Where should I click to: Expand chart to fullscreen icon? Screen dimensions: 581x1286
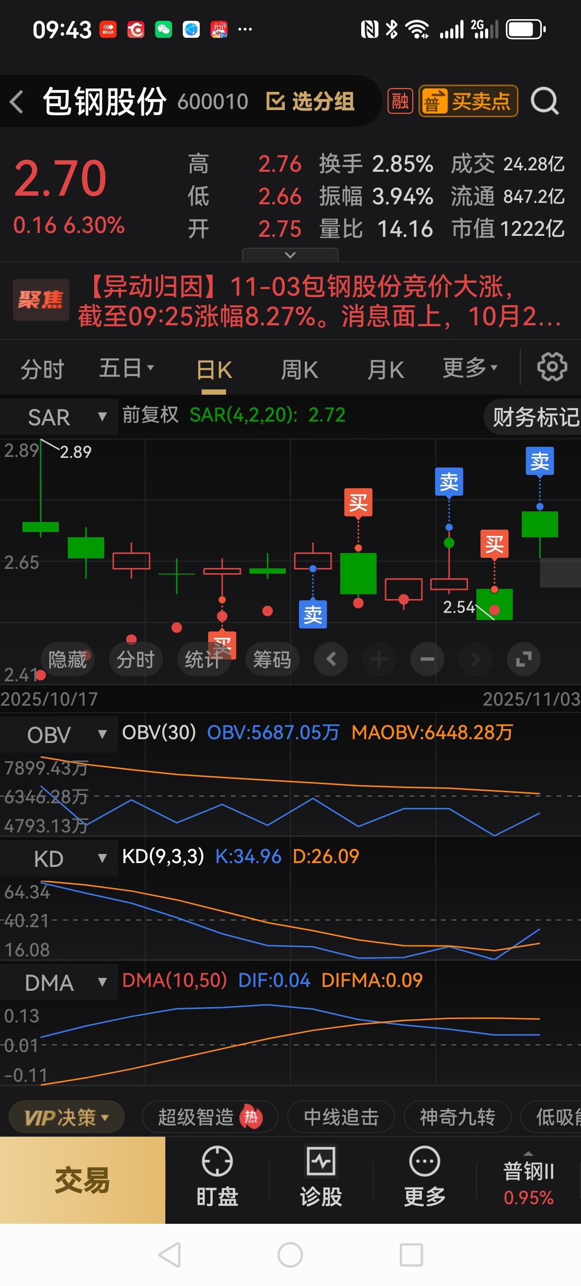(x=524, y=659)
